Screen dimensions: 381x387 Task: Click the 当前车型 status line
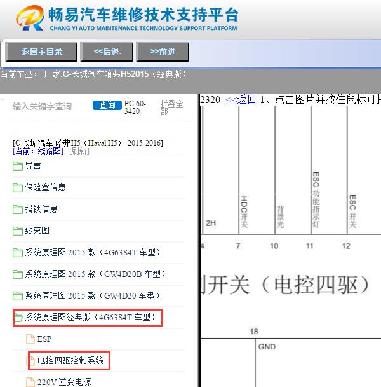pos(93,74)
